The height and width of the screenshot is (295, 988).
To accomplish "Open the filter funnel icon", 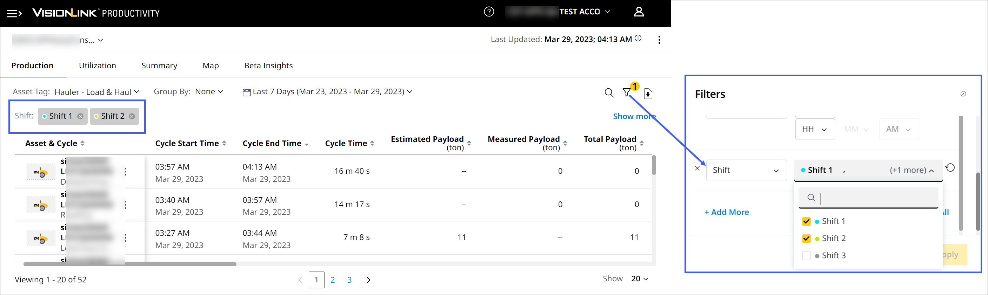I will tap(627, 93).
